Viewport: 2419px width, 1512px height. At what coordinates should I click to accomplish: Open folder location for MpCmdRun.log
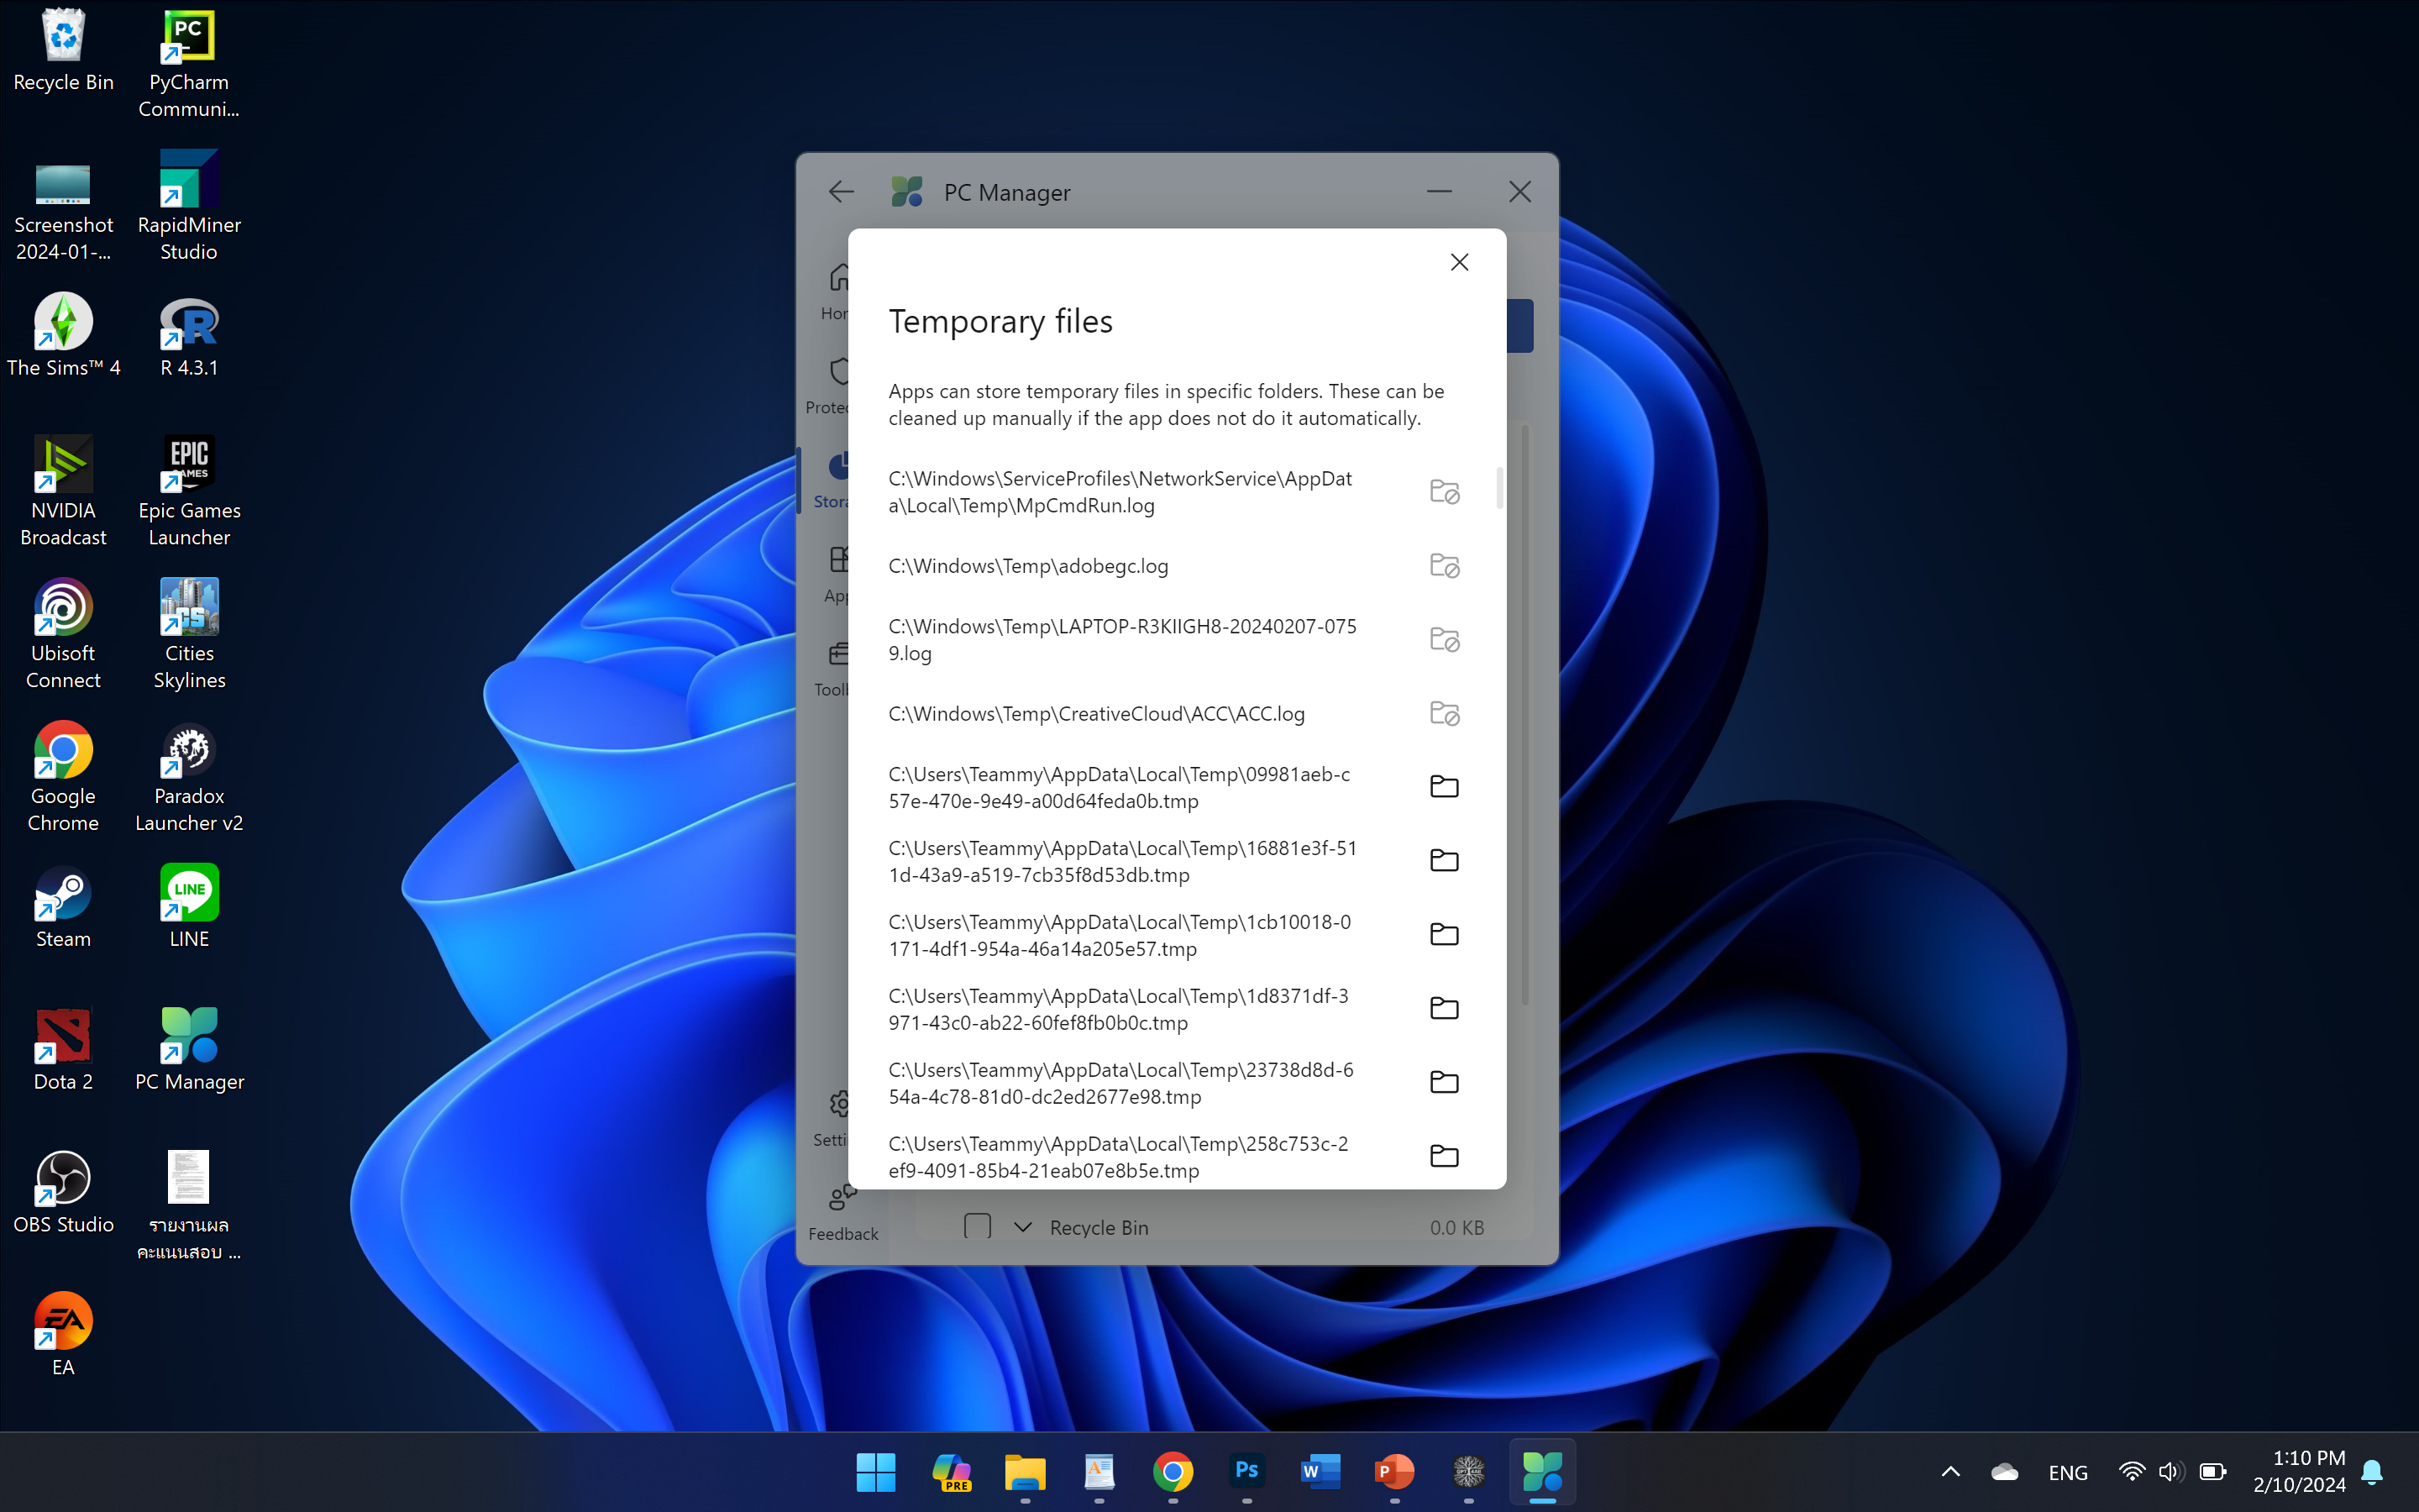1445,492
